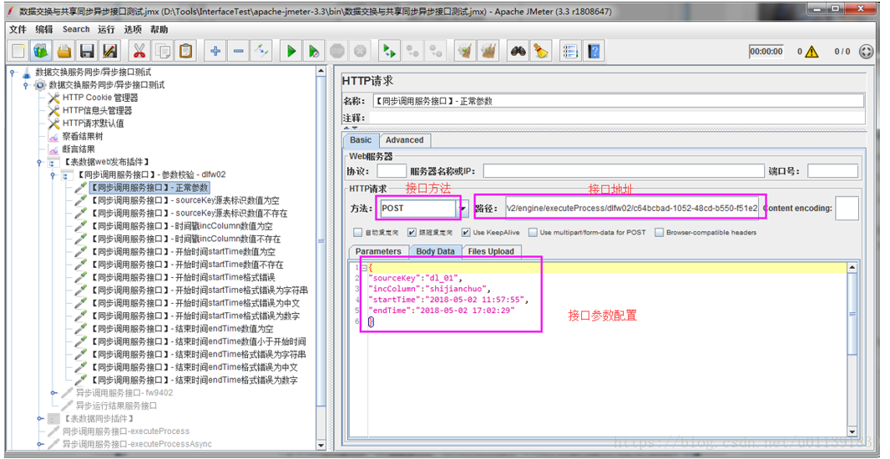Open the Help book icon
Viewport: 890px width, 459px height.
coord(594,51)
